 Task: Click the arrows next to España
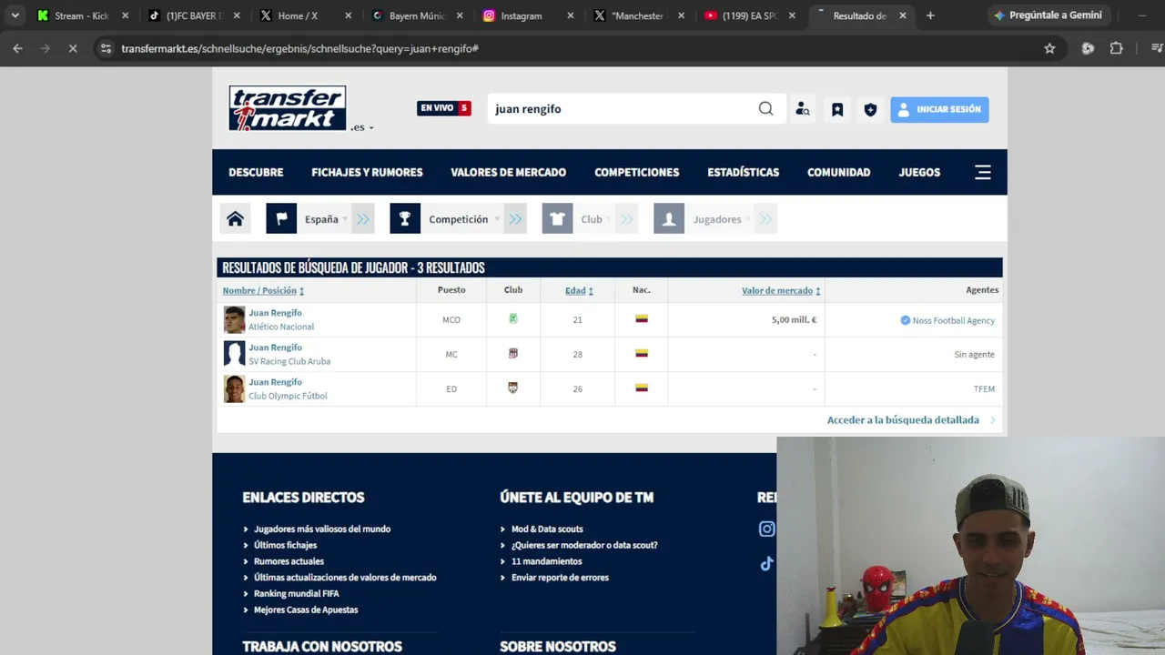pos(363,219)
